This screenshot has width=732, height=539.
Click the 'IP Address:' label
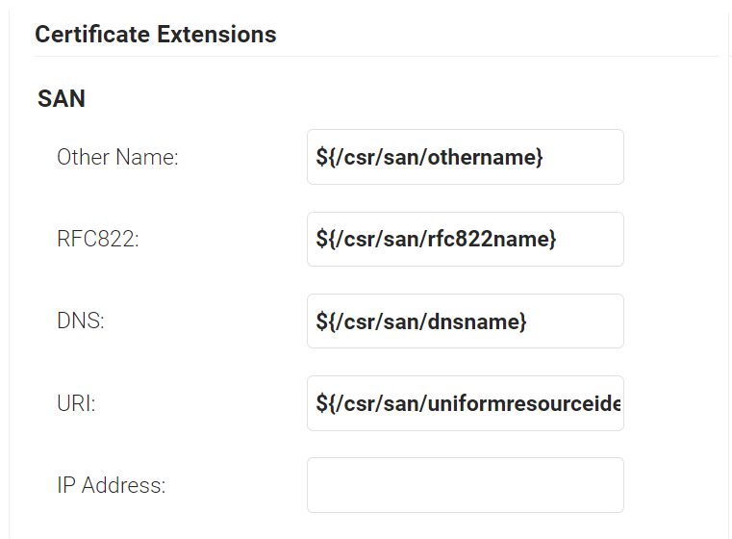coord(112,485)
